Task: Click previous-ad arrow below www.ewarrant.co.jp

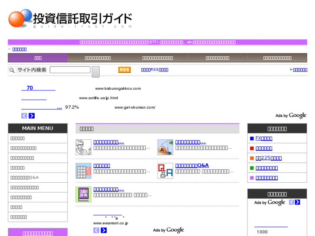Action: pos(96,230)
